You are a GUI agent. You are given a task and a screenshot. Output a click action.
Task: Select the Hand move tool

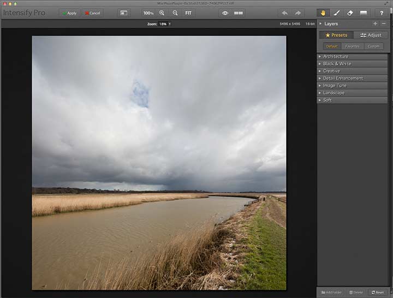[323, 13]
